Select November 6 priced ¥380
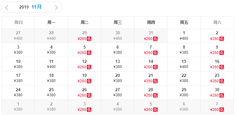 click(x=118, y=50)
